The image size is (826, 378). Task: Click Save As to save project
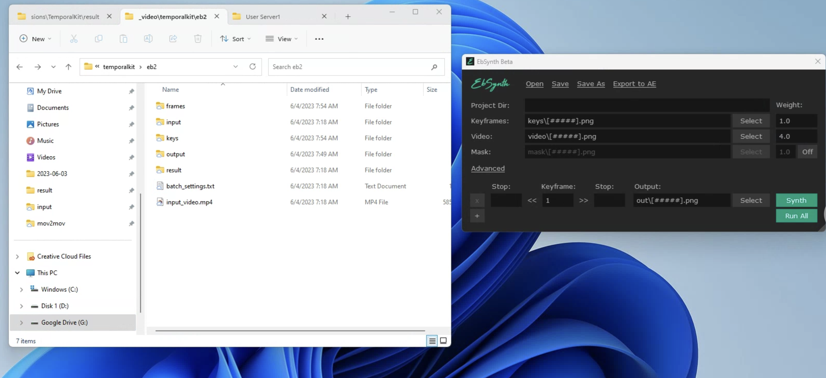coord(591,84)
